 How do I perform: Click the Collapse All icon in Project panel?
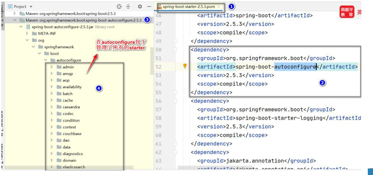(128, 6)
